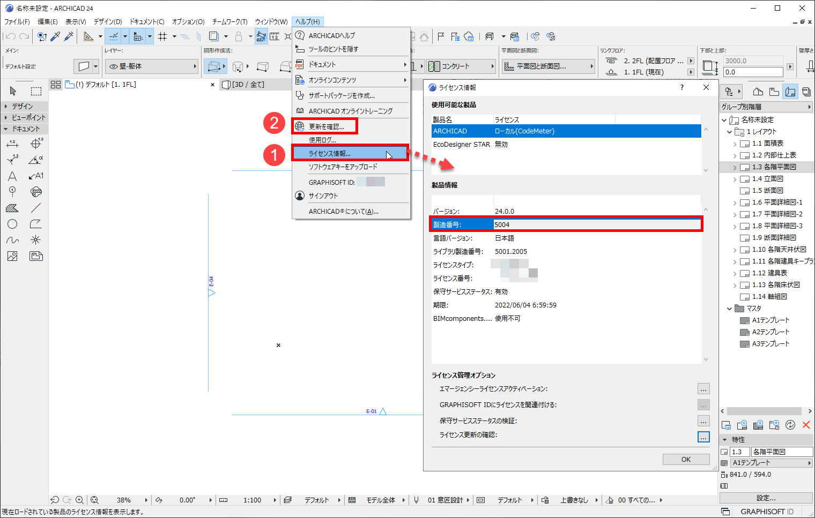Select the Level Dimension tool
815x518 pixels.
pyautogui.click(x=36, y=144)
